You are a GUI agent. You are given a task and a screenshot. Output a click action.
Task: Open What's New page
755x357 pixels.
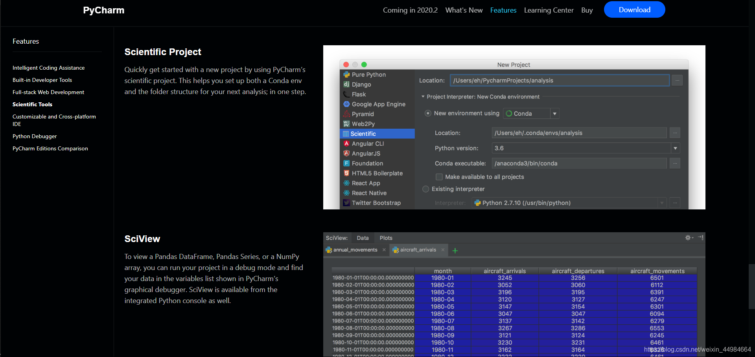464,10
